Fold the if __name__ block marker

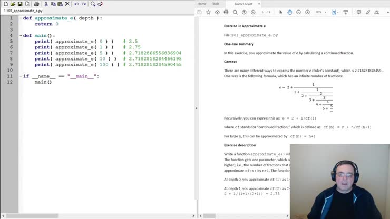coord(21,76)
